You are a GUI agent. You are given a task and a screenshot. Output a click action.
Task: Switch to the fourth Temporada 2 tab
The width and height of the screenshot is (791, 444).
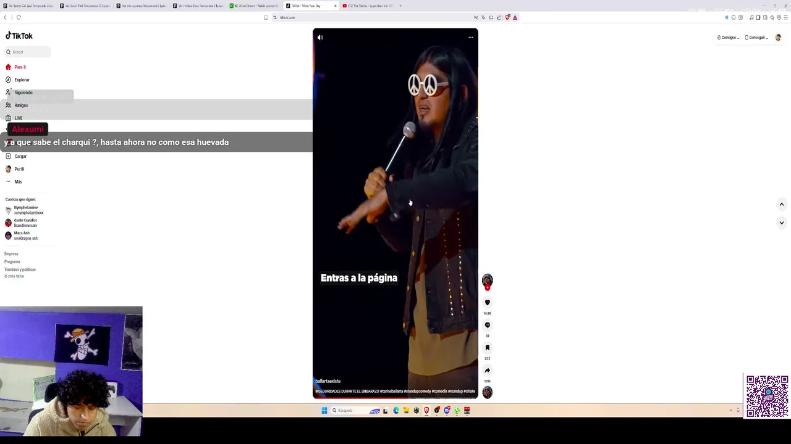point(199,6)
